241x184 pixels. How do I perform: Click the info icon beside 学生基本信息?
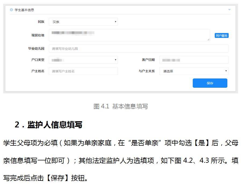(11, 10)
